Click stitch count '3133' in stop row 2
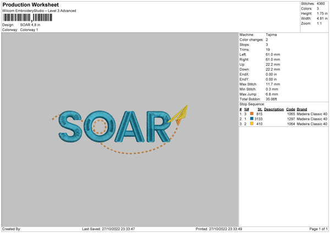This screenshot has width=330, height=233. coord(258,119)
